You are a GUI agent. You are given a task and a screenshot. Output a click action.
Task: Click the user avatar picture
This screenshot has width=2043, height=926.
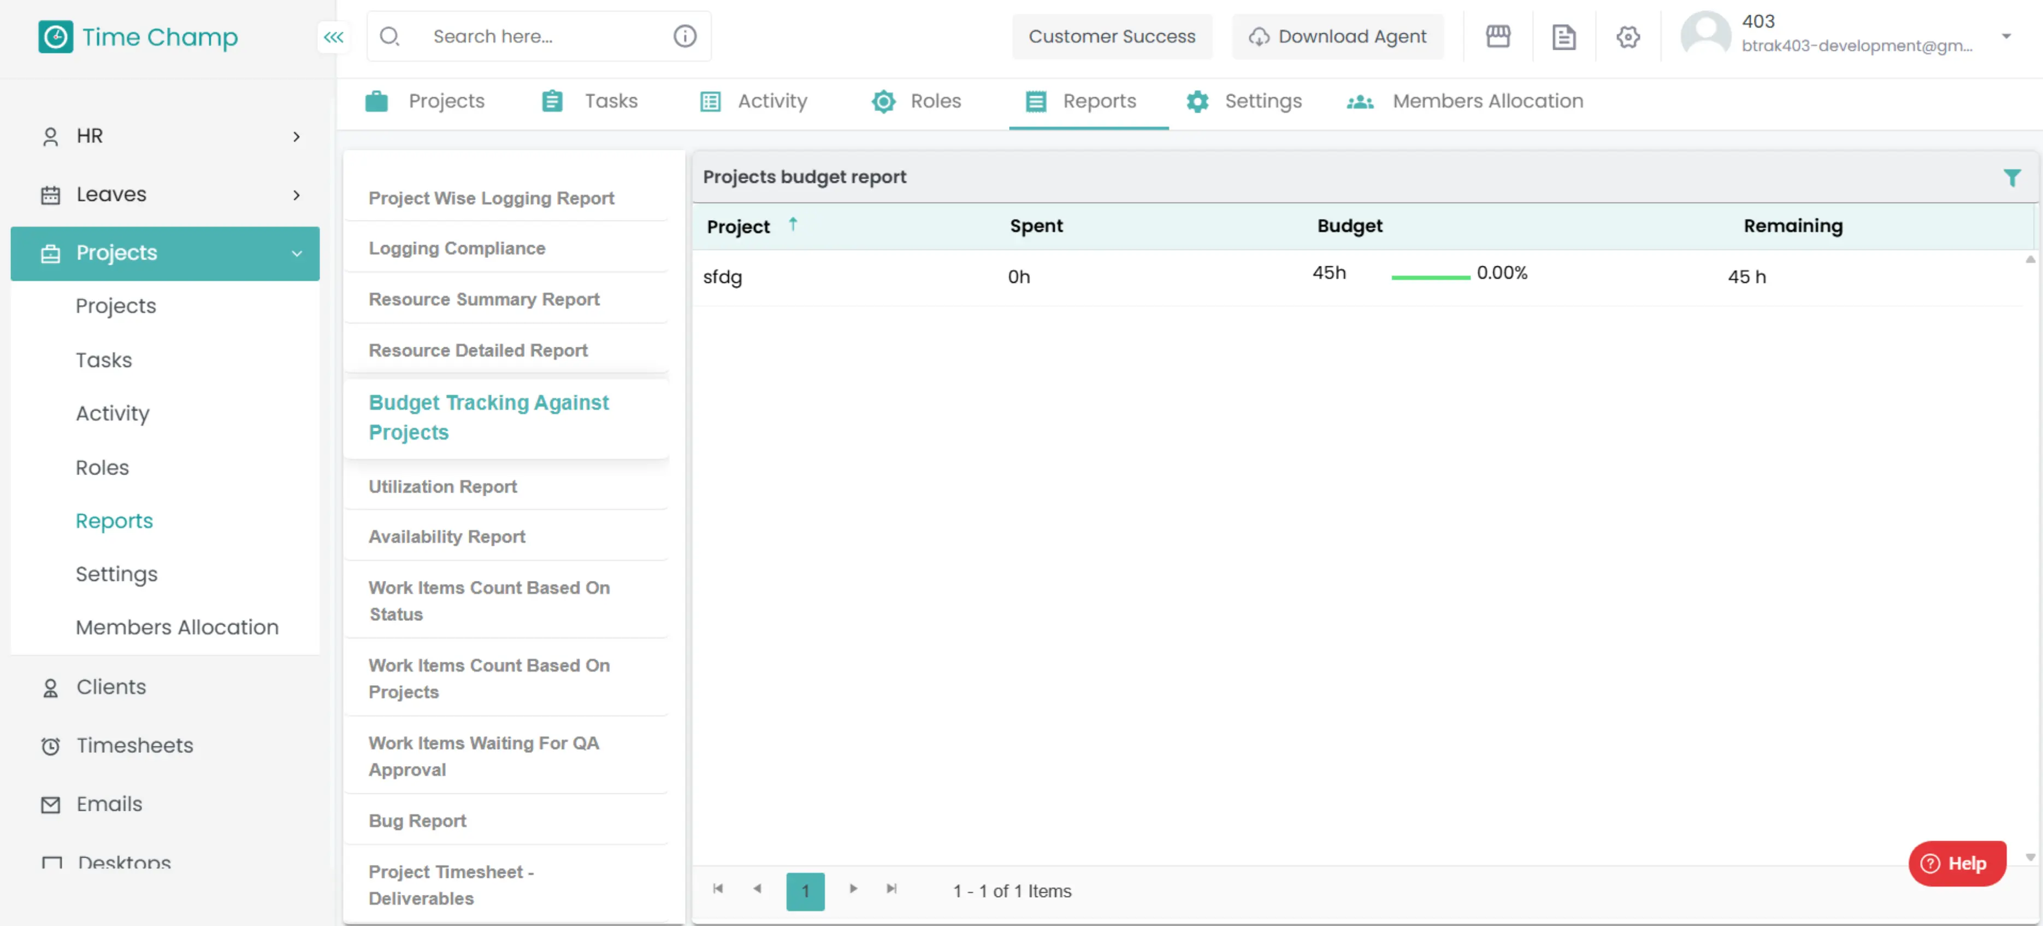click(x=1706, y=34)
